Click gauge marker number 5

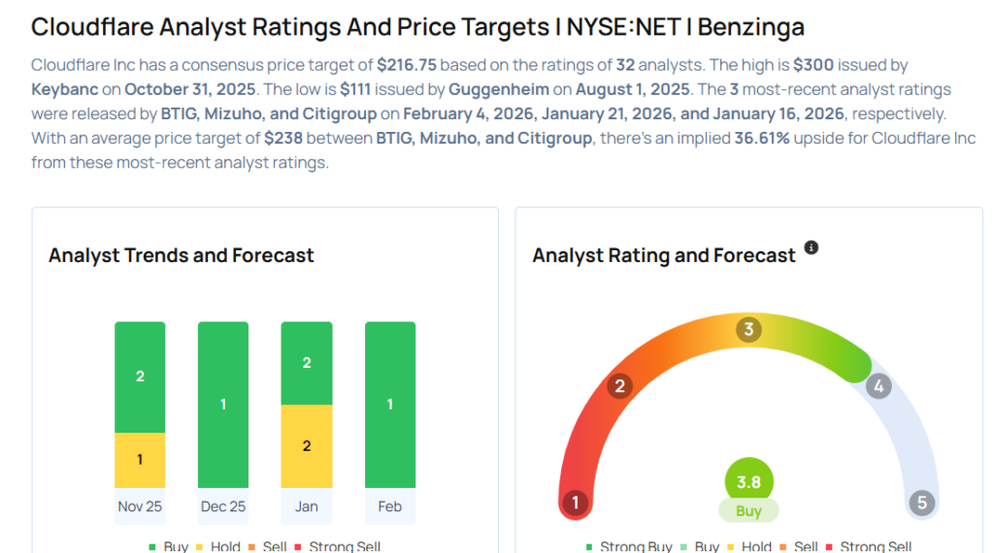pyautogui.click(x=921, y=503)
